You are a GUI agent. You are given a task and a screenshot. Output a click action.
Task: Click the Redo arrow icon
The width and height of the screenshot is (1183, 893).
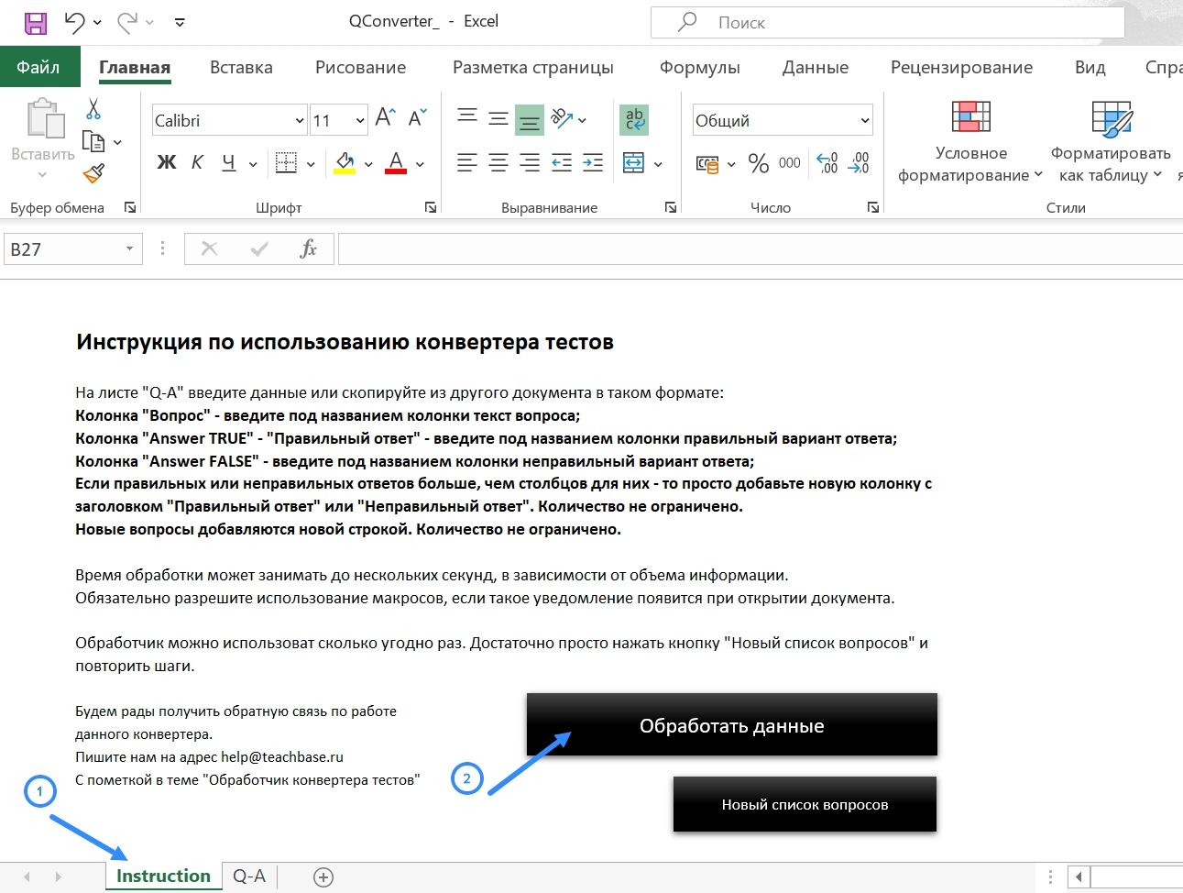(x=127, y=22)
